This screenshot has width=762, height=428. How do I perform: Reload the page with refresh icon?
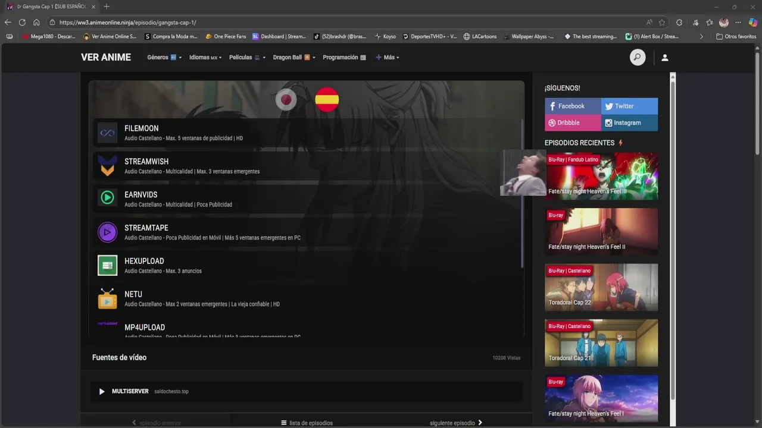pos(22,22)
